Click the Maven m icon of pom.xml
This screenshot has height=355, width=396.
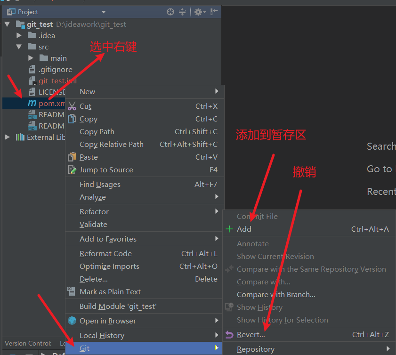32,103
